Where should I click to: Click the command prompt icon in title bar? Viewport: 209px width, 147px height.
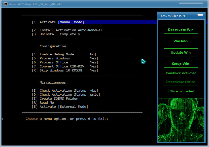tap(5, 4)
